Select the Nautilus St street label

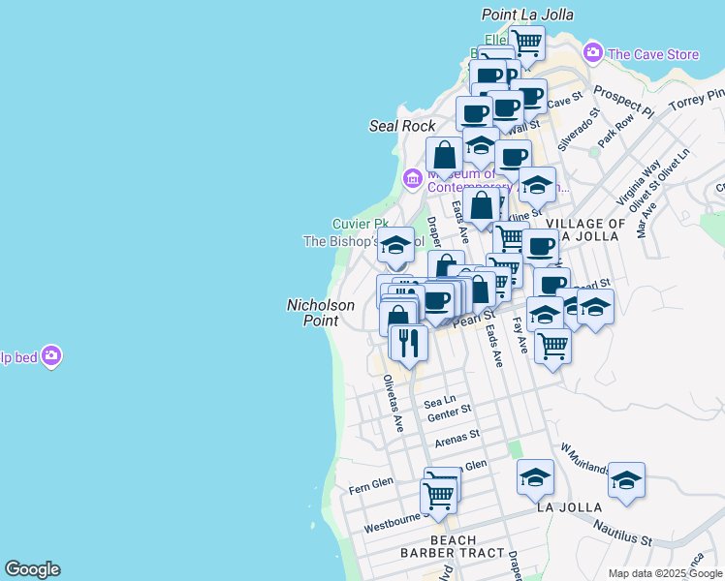[x=623, y=533]
